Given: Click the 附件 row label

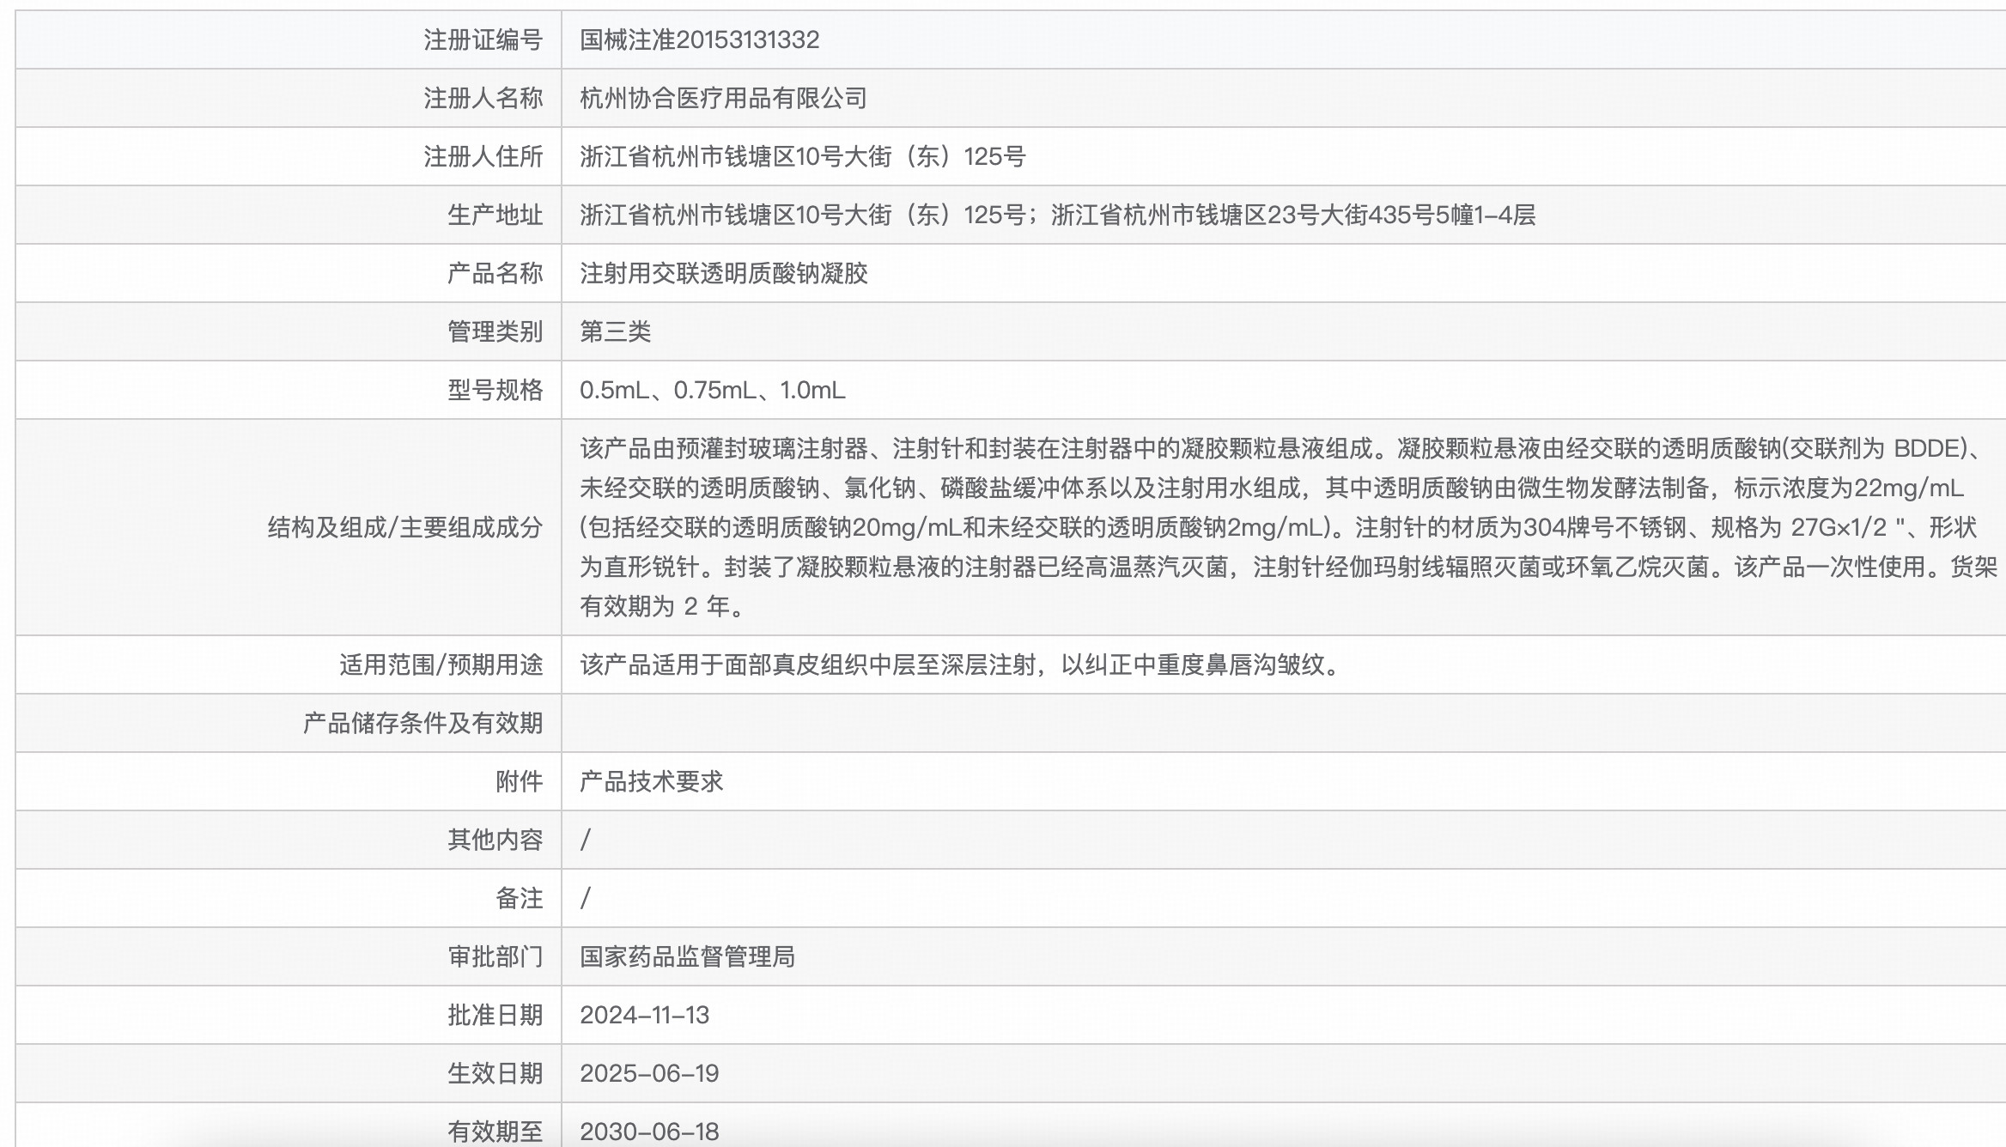Looking at the screenshot, I should pos(524,781).
